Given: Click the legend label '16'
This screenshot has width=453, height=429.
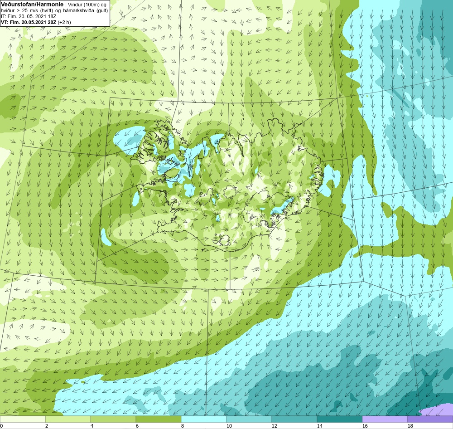Looking at the screenshot, I should tap(365, 426).
